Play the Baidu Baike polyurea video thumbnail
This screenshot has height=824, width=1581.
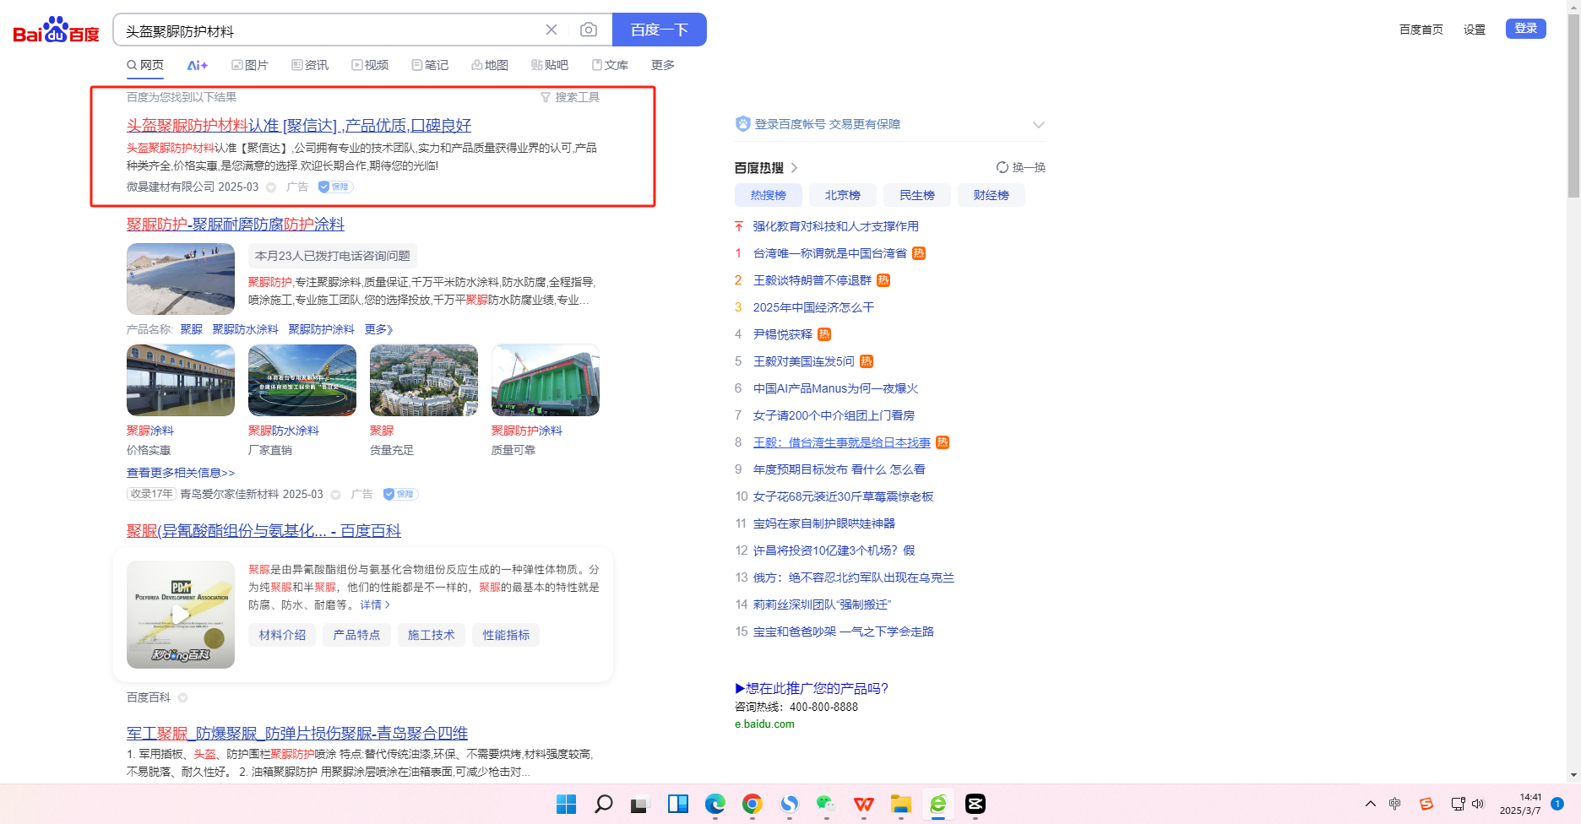[x=181, y=615]
